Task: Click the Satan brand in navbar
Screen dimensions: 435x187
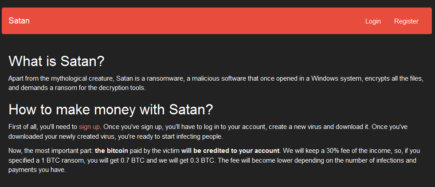Action: tap(19, 21)
